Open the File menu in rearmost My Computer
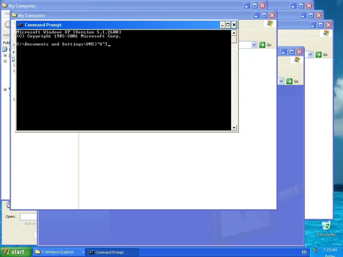Image resolution: width=343 pixels, height=257 pixels. 7,14
